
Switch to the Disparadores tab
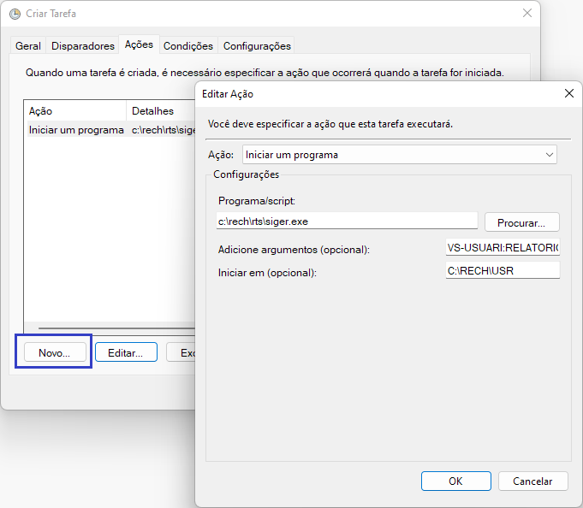pos(82,45)
